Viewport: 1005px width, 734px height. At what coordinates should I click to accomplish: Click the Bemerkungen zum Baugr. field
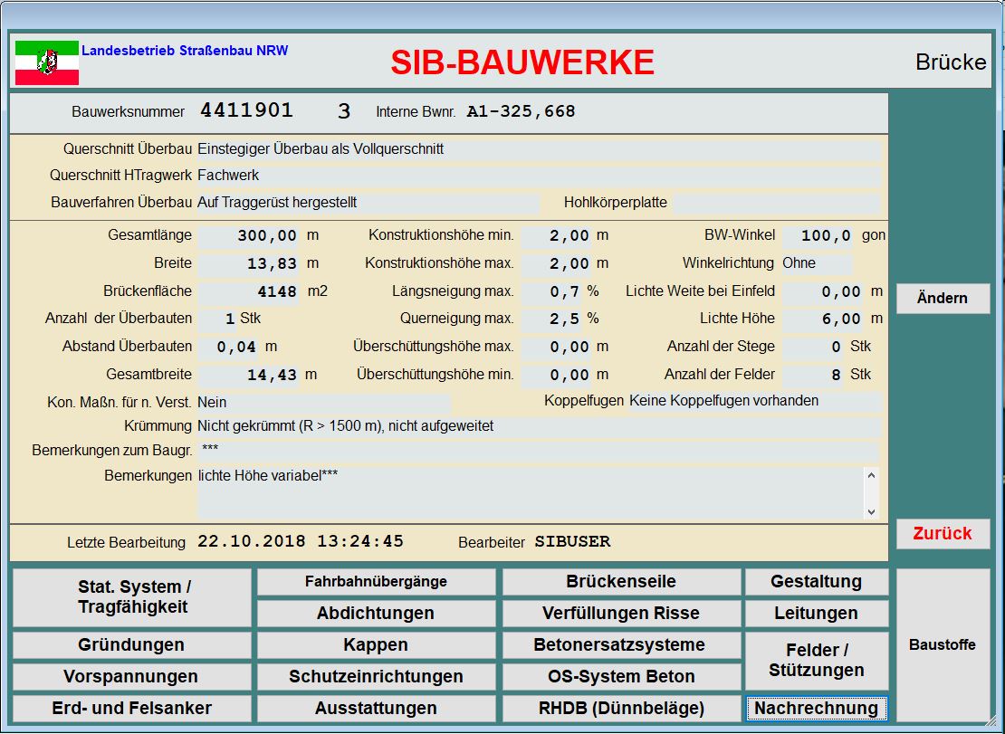click(539, 452)
